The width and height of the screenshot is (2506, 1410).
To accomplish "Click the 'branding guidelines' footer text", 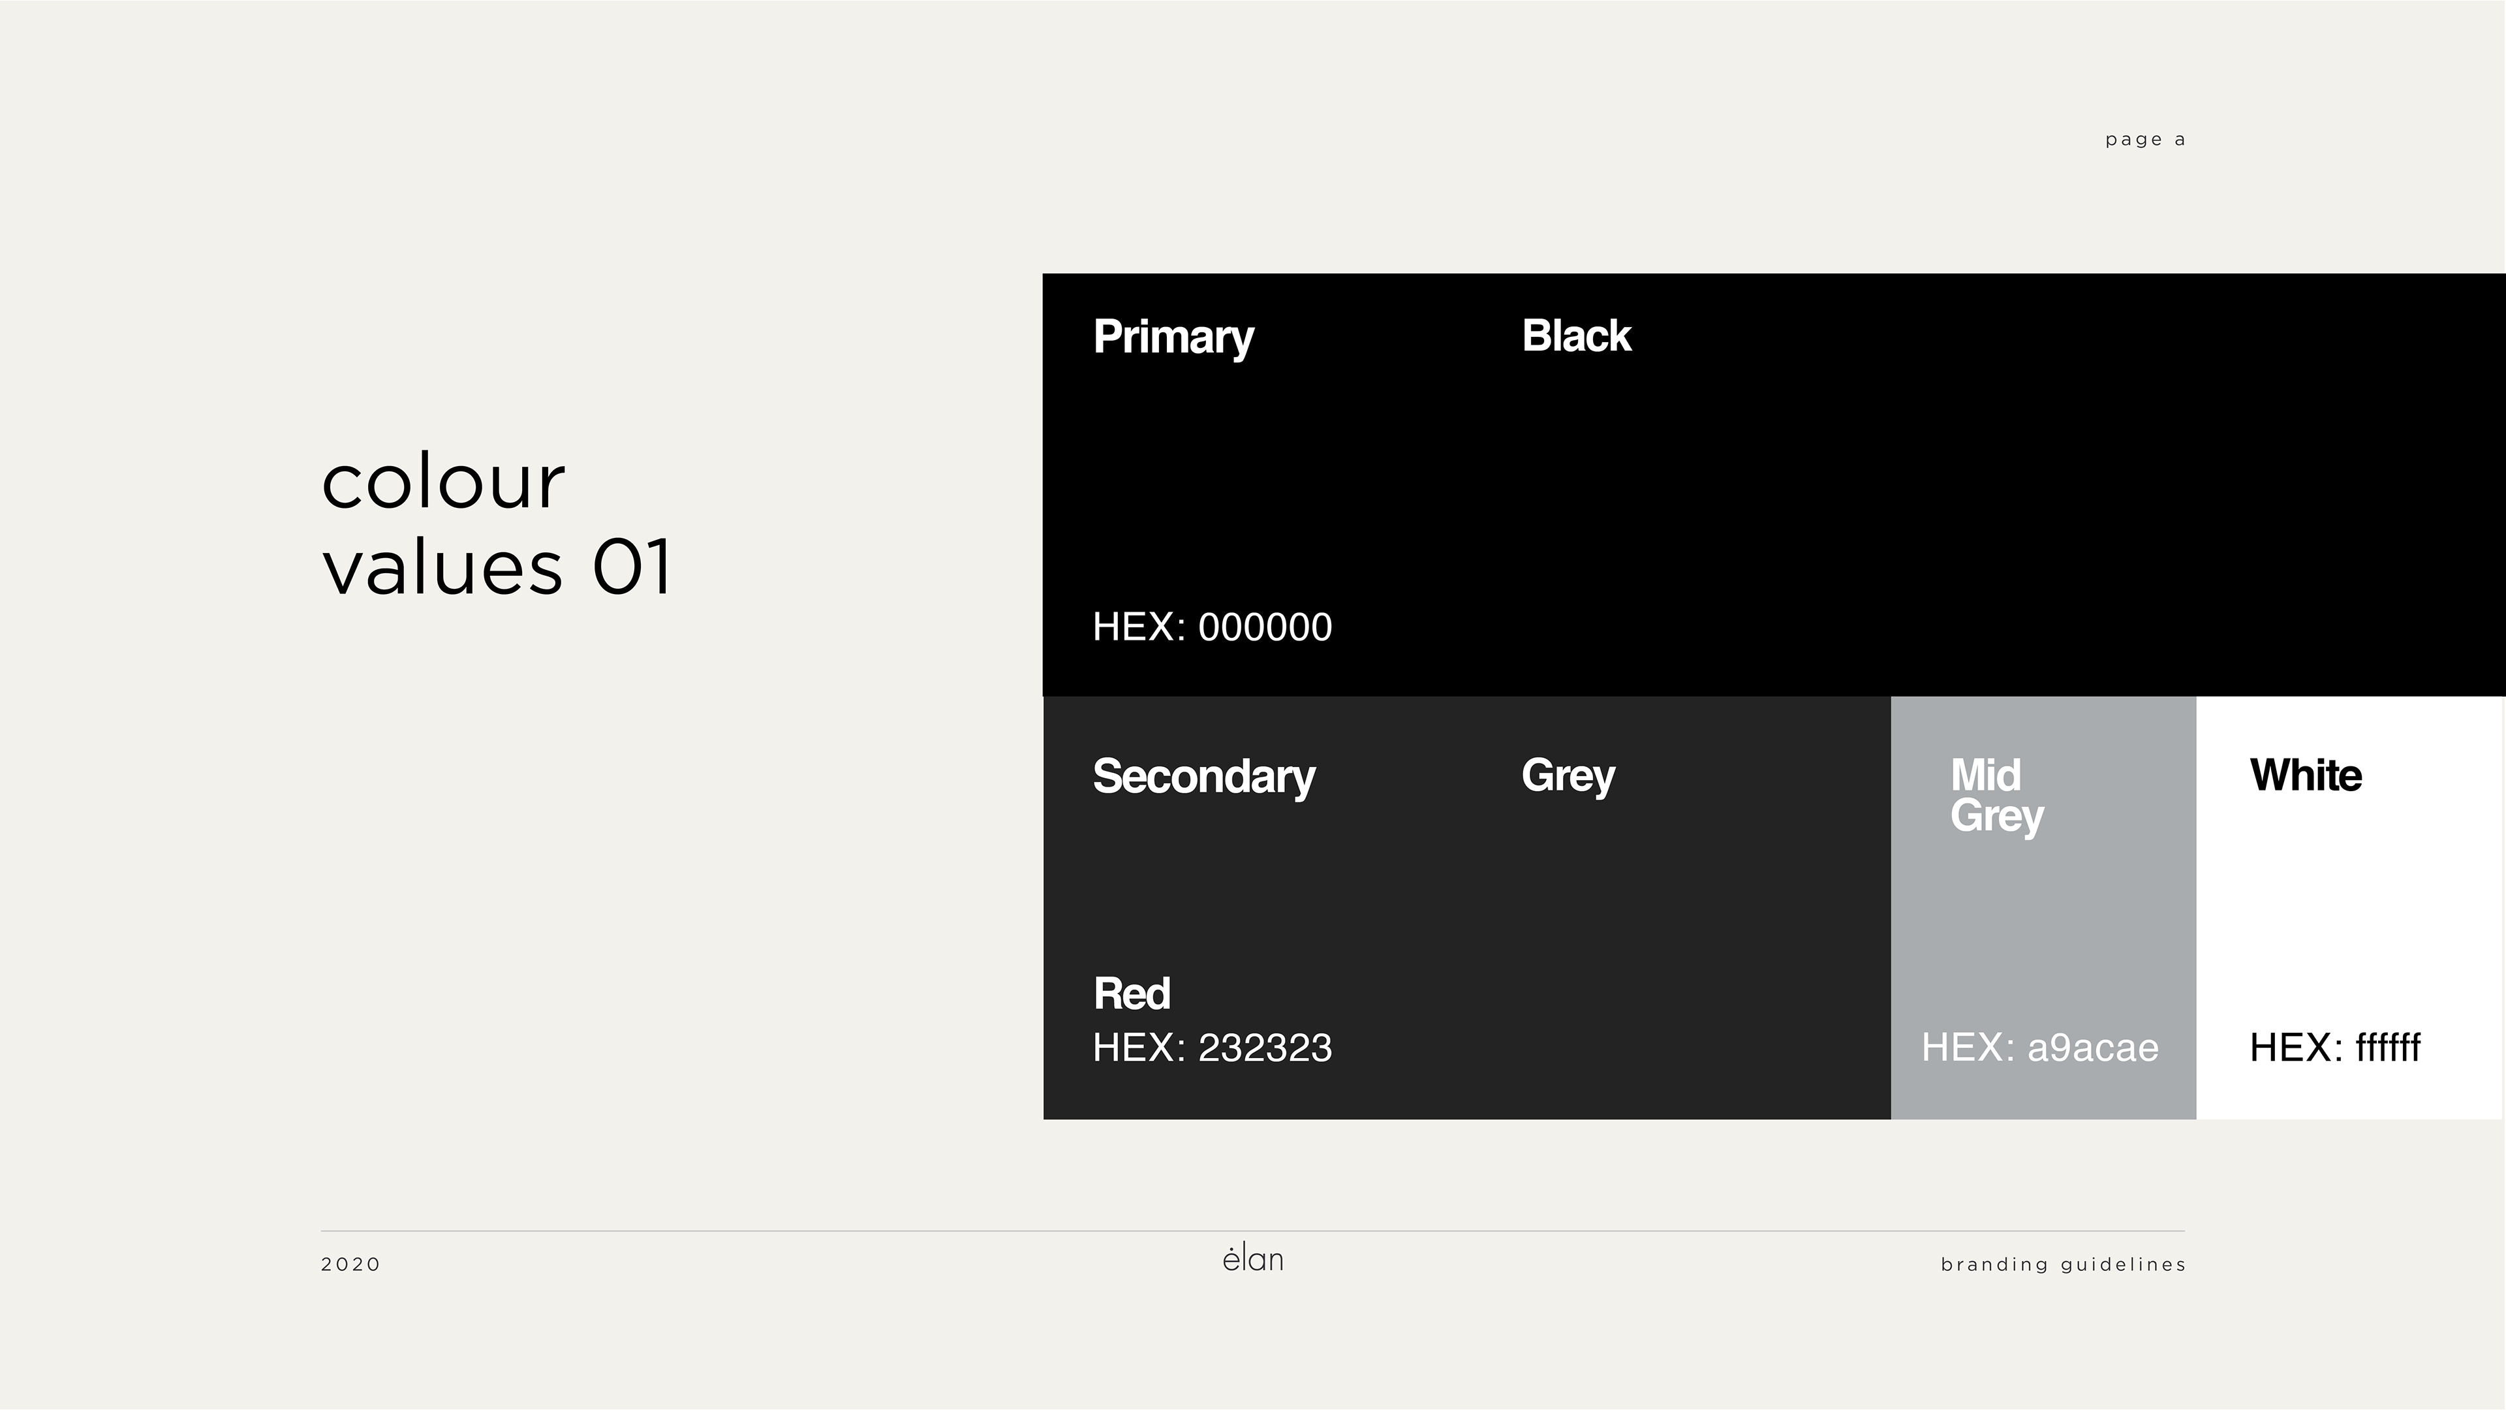I will 2064,1265.
